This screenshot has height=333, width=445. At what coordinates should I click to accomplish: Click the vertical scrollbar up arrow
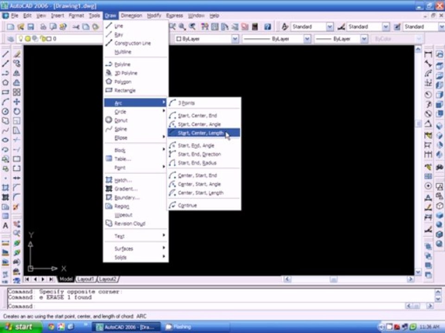[418, 49]
